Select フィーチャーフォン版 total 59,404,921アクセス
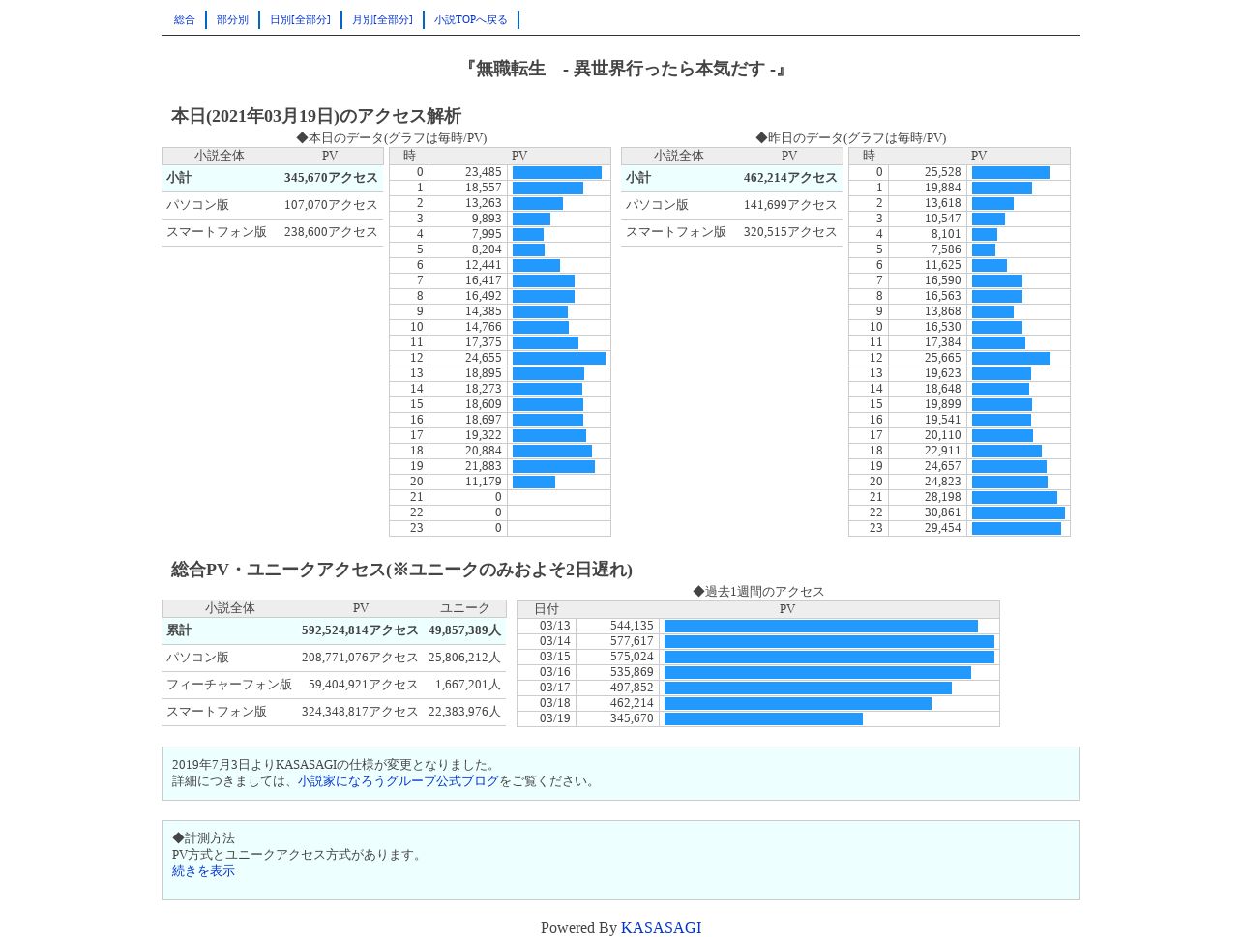The height and width of the screenshot is (937, 1242). pyautogui.click(x=364, y=685)
